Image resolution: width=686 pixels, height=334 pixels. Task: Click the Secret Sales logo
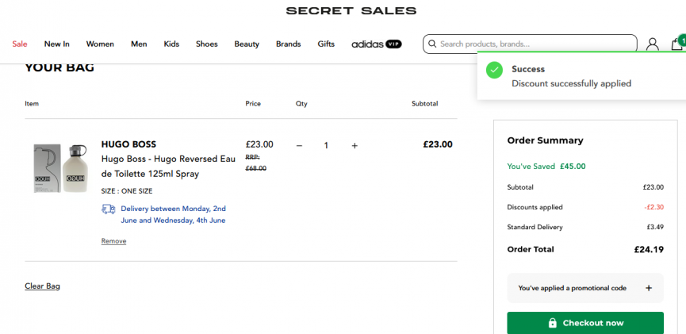pyautogui.click(x=351, y=10)
